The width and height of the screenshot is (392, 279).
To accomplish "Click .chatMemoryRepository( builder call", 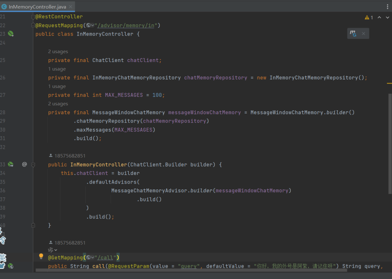I will [x=108, y=121].
